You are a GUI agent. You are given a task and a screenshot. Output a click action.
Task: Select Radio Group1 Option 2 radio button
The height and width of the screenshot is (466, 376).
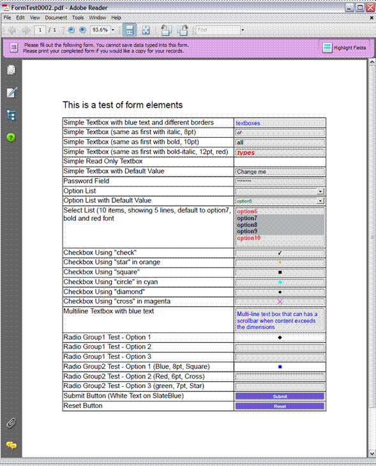click(x=280, y=347)
